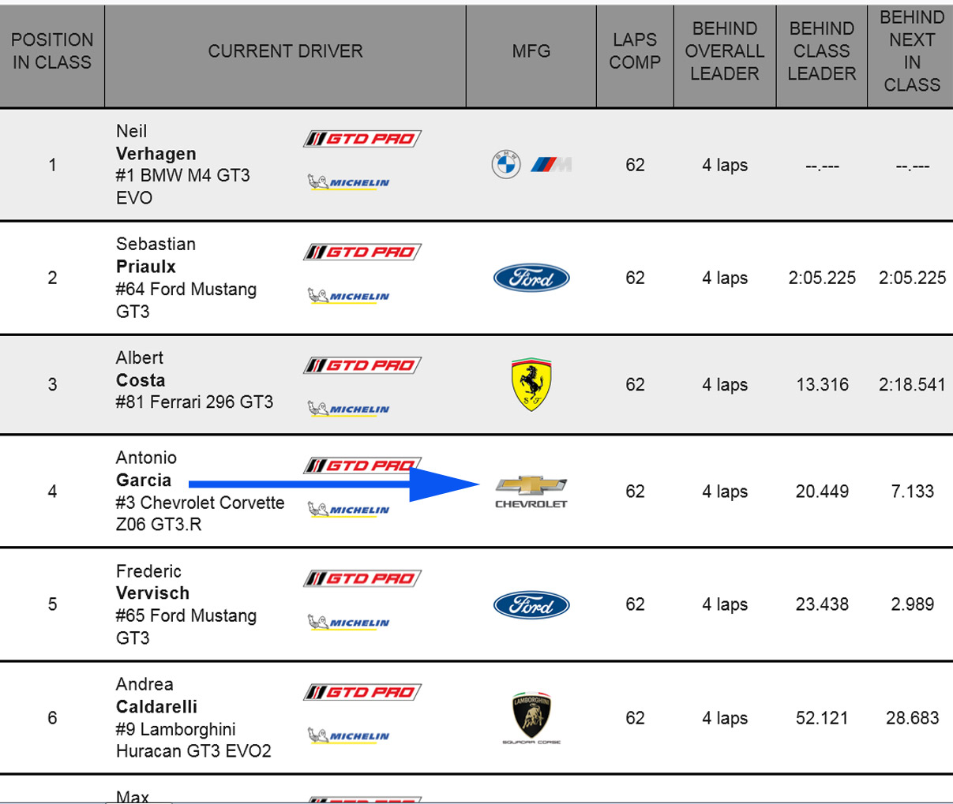This screenshot has width=953, height=804.
Task: Click the 2:05.225 class leader gap
Action: [822, 278]
